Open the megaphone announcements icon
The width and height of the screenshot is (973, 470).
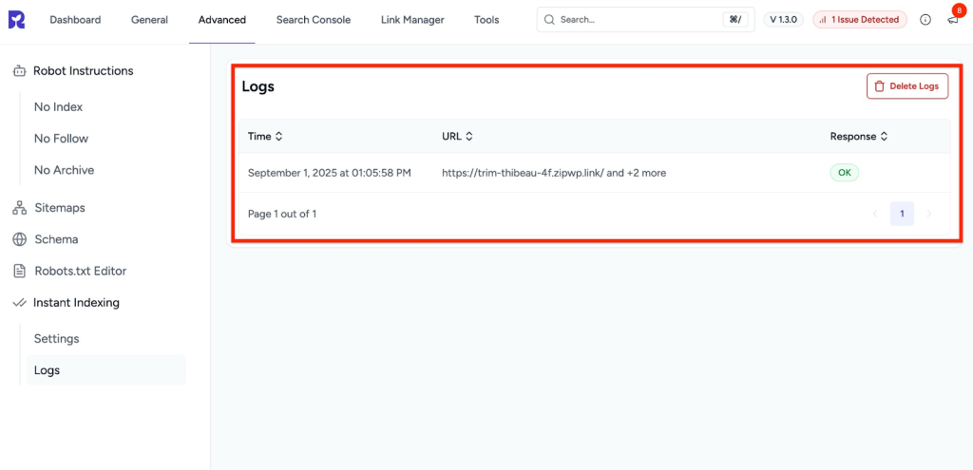[x=952, y=21]
